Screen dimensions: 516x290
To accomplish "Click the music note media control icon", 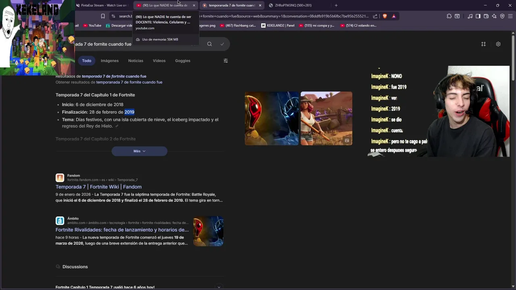I will [x=470, y=16].
